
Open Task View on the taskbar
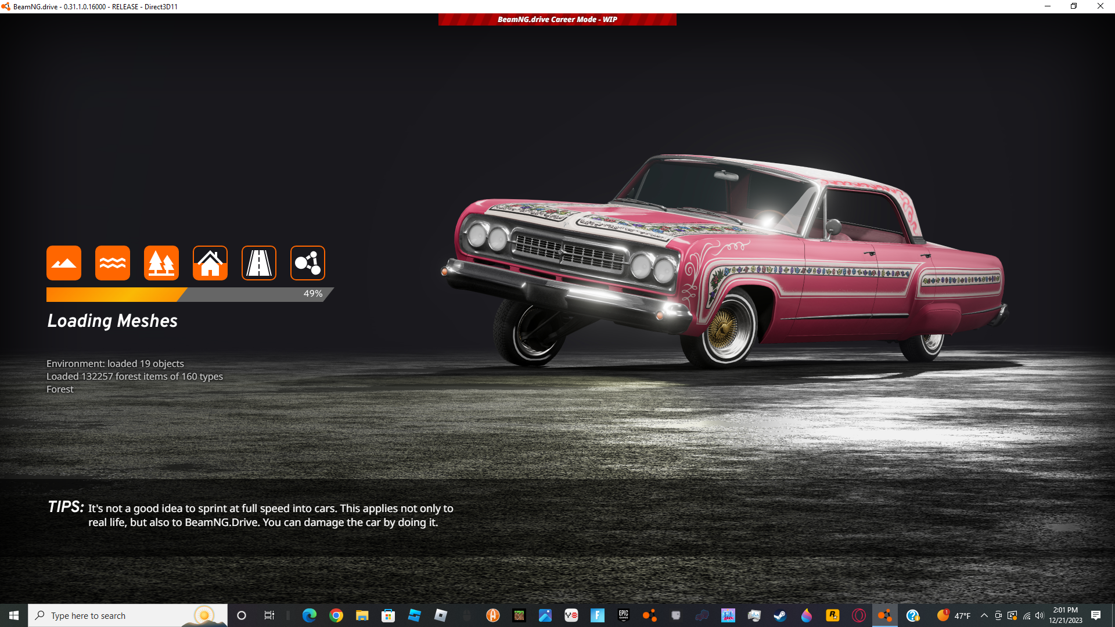point(269,615)
